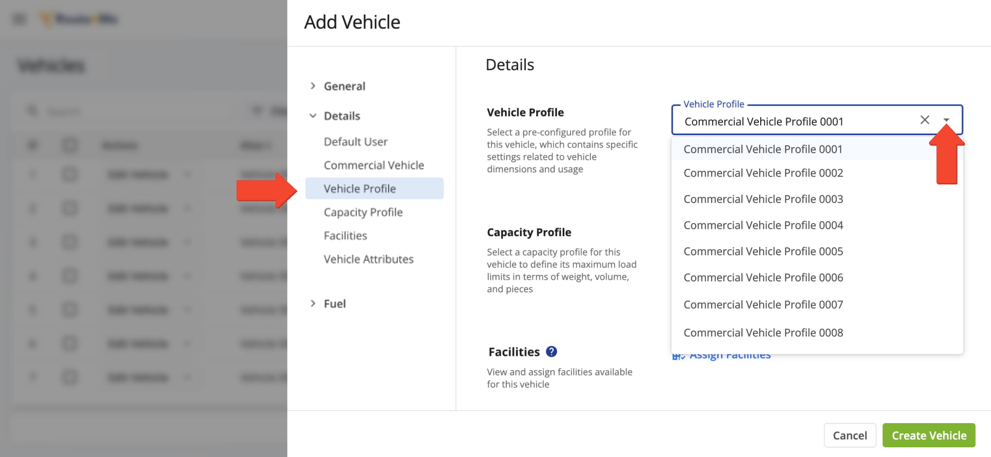Viewport: 991px width, 457px height.
Task: Cancel adding the vehicle
Action: 849,436
